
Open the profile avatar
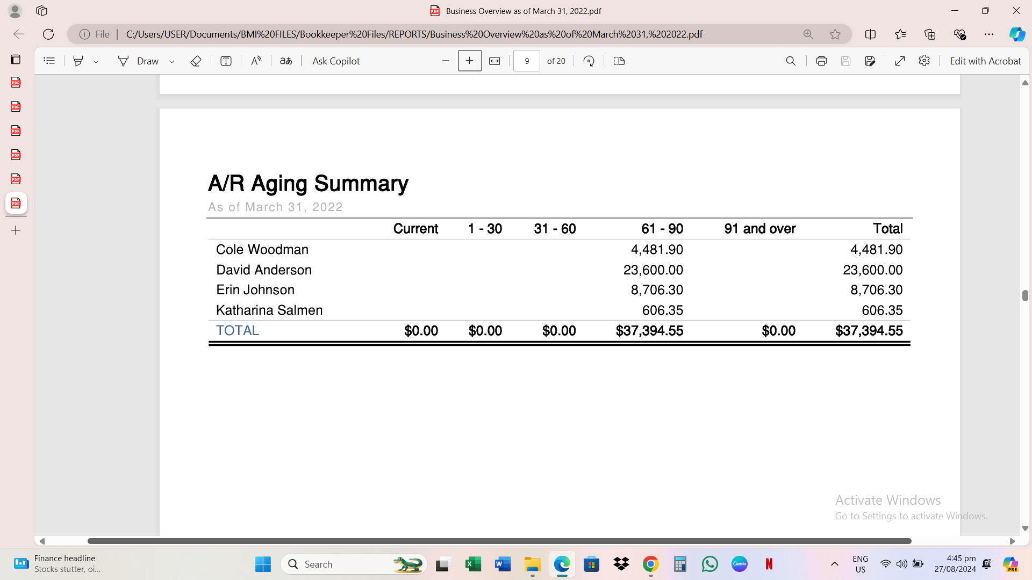click(15, 11)
